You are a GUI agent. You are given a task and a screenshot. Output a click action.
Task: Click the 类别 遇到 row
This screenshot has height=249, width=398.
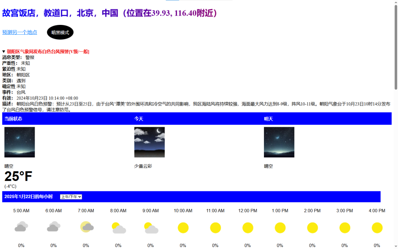point(14,81)
